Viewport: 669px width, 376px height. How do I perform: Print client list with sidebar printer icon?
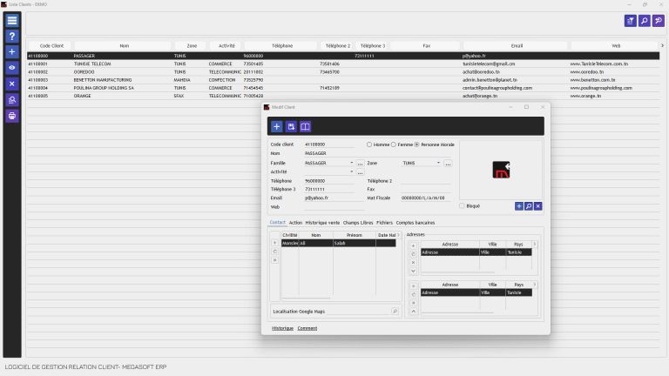click(12, 116)
